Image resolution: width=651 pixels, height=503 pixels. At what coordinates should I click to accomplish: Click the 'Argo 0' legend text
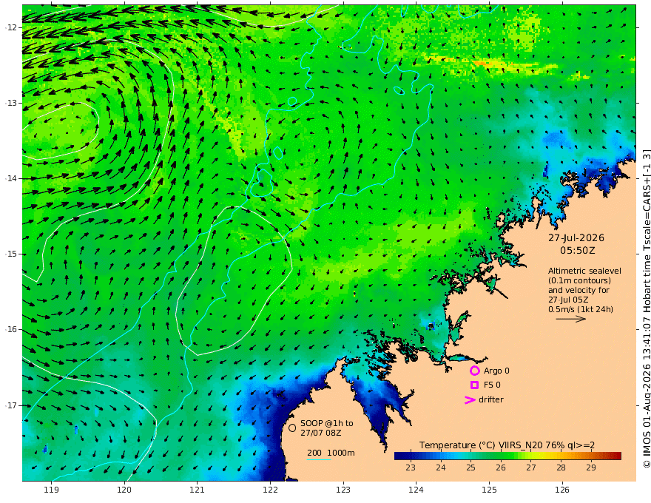[x=496, y=371]
